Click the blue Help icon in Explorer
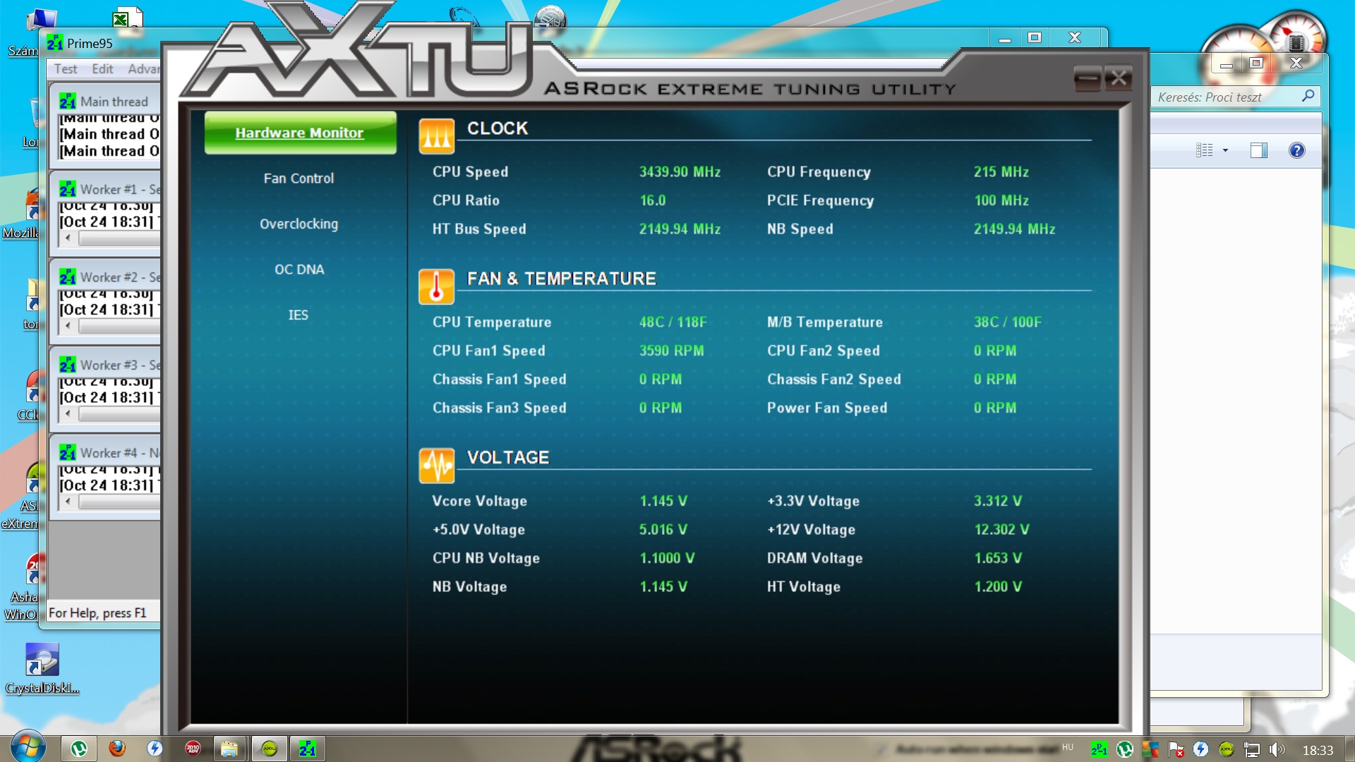 tap(1296, 150)
